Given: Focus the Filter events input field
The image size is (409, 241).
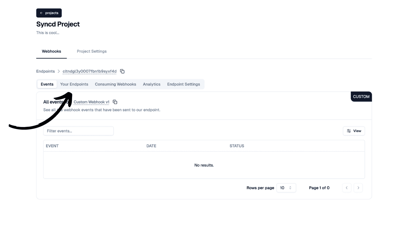Looking at the screenshot, I should point(78,131).
